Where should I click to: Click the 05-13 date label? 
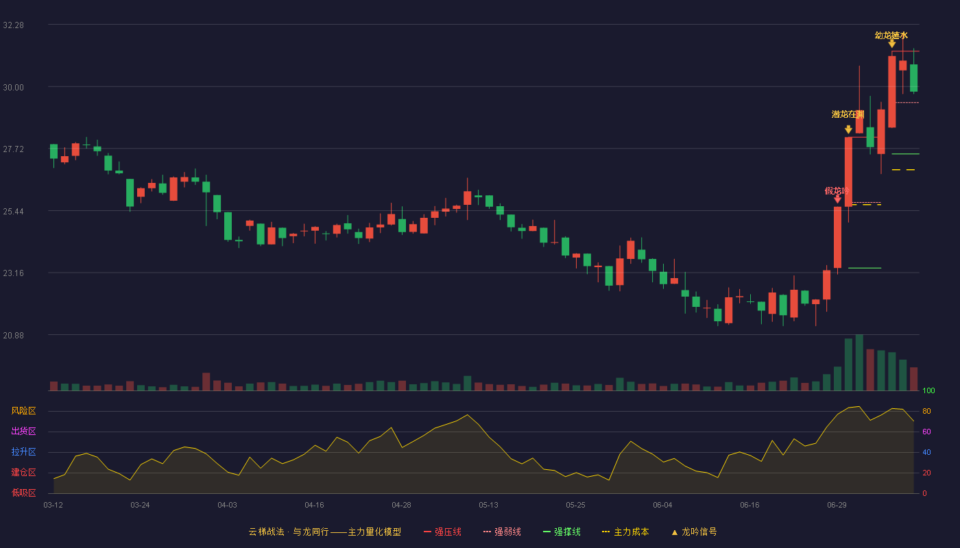[x=488, y=505]
